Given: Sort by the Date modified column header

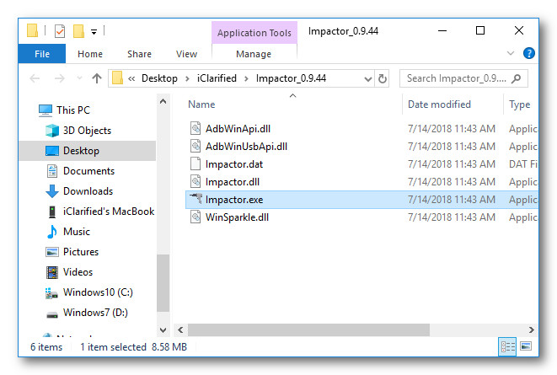Looking at the screenshot, I should click(x=439, y=104).
